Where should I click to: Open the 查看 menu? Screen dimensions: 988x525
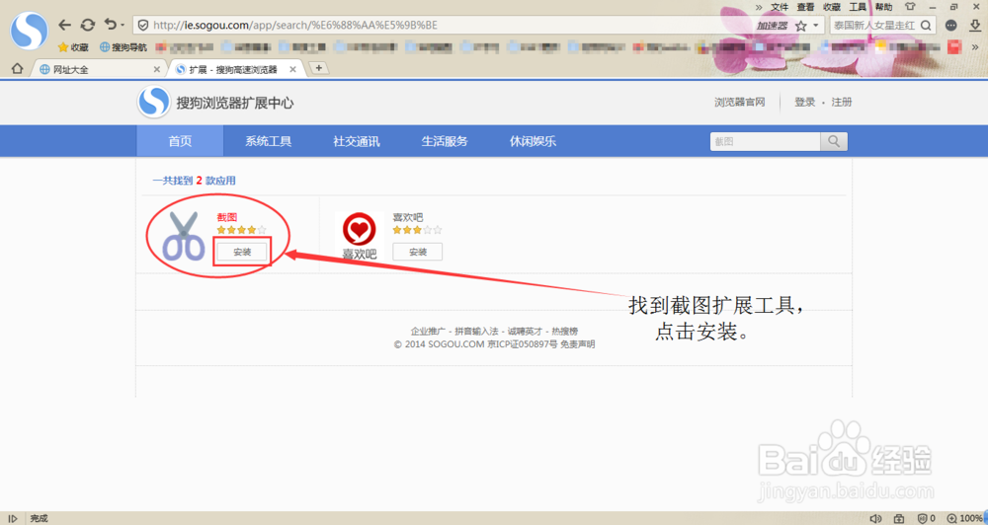[x=805, y=7]
